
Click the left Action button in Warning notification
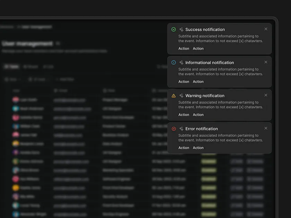tap(184, 115)
